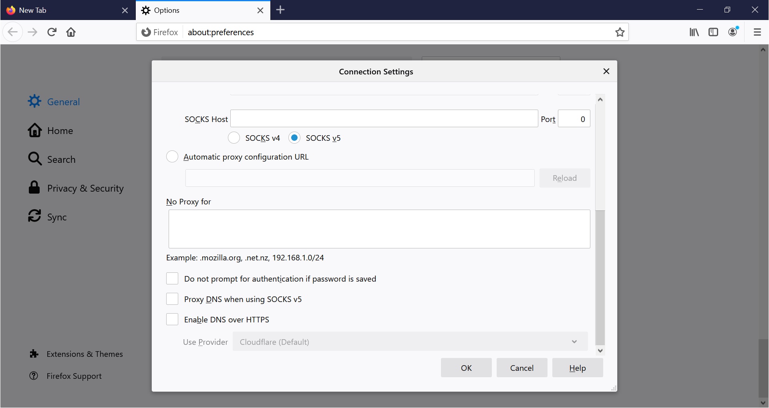This screenshot has width=769, height=408.
Task: Bookmark this page with the star
Action: coord(620,32)
